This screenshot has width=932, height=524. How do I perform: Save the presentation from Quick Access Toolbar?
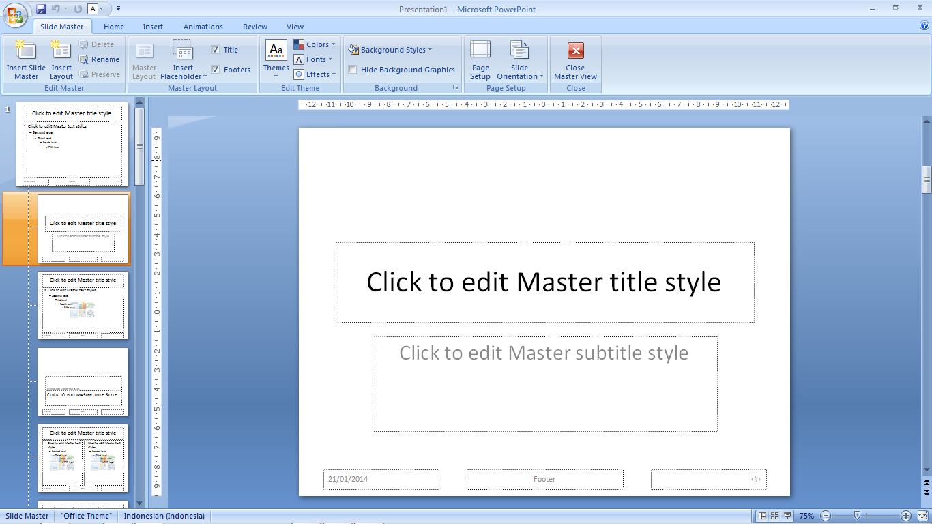41,9
